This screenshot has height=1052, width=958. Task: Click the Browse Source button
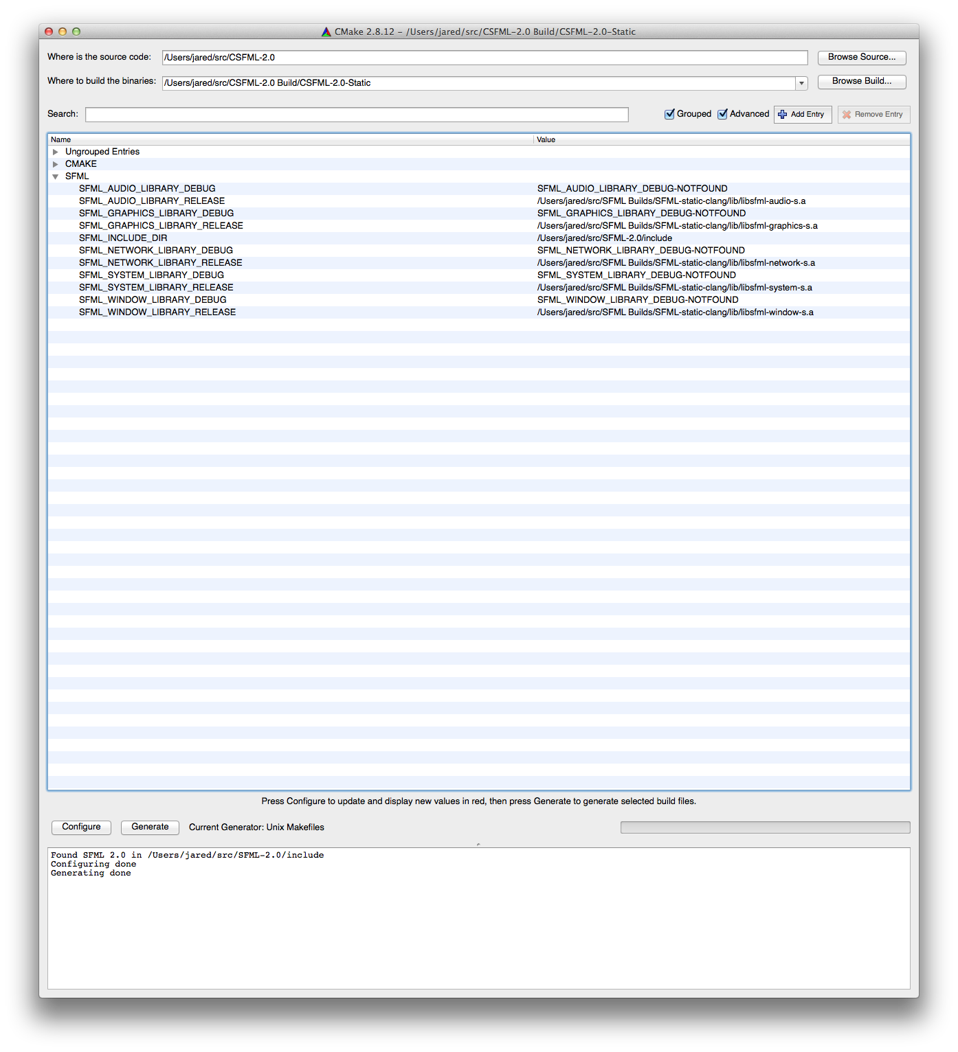tap(862, 58)
